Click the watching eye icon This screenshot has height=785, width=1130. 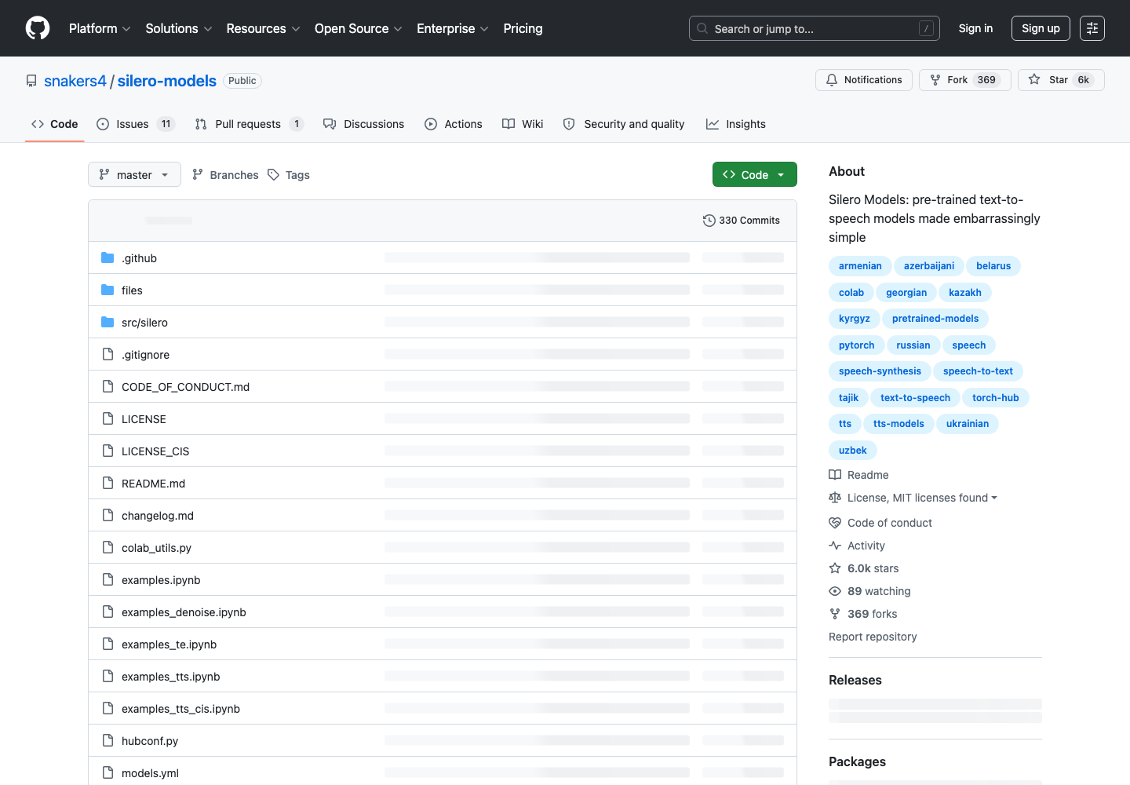coord(835,591)
